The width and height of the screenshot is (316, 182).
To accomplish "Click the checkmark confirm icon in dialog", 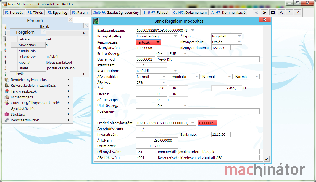I will [267, 159].
